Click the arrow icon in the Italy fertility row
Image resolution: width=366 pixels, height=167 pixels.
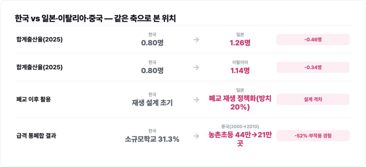pos(196,67)
